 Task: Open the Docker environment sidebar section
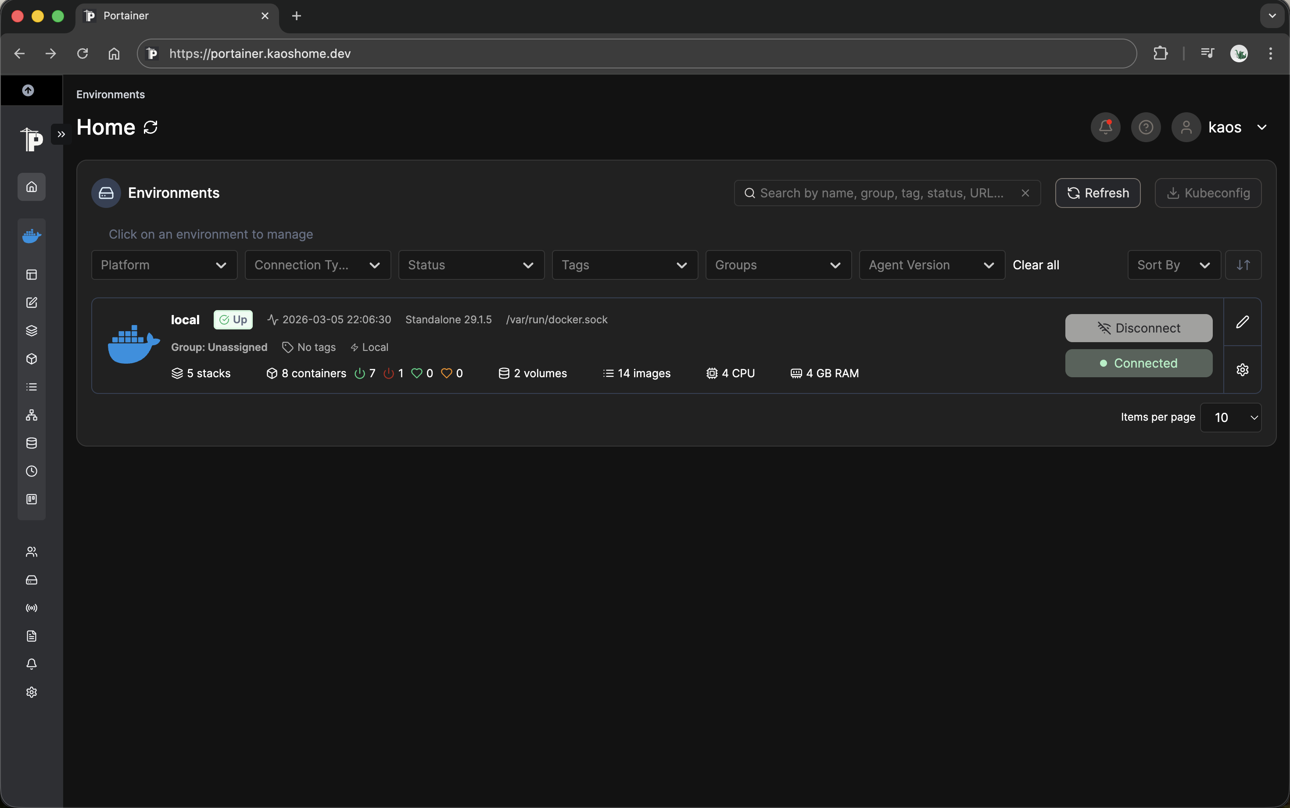tap(31, 235)
